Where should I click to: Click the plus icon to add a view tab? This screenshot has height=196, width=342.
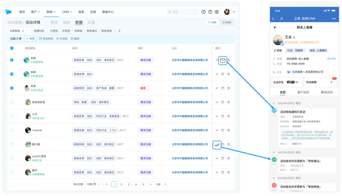click(x=119, y=31)
